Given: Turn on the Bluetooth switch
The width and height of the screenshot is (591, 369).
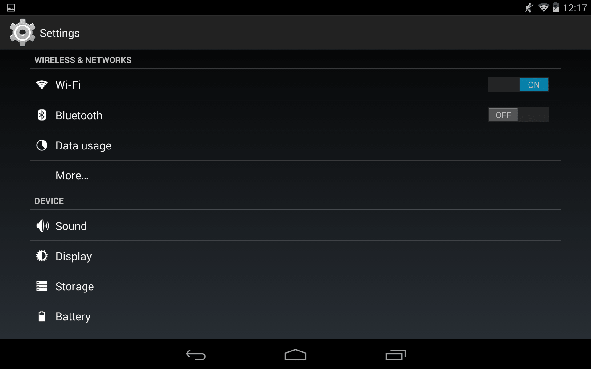Looking at the screenshot, I should point(518,115).
